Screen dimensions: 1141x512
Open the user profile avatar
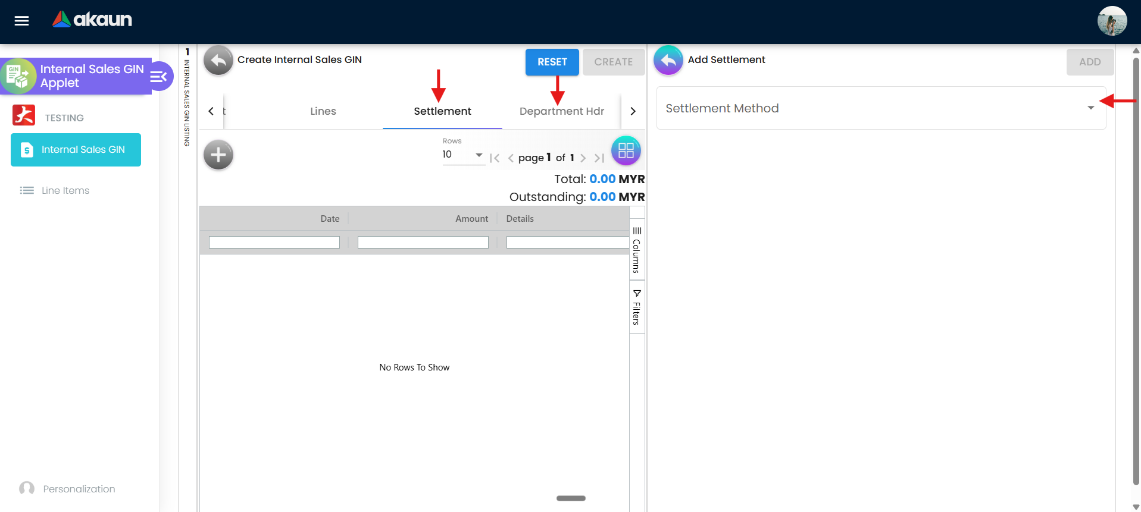1111,21
